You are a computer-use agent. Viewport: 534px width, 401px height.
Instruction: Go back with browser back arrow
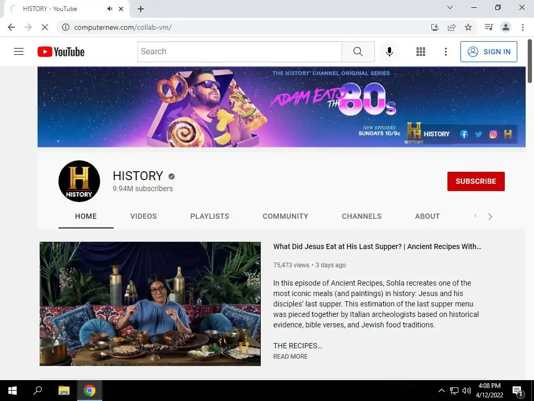(11, 27)
